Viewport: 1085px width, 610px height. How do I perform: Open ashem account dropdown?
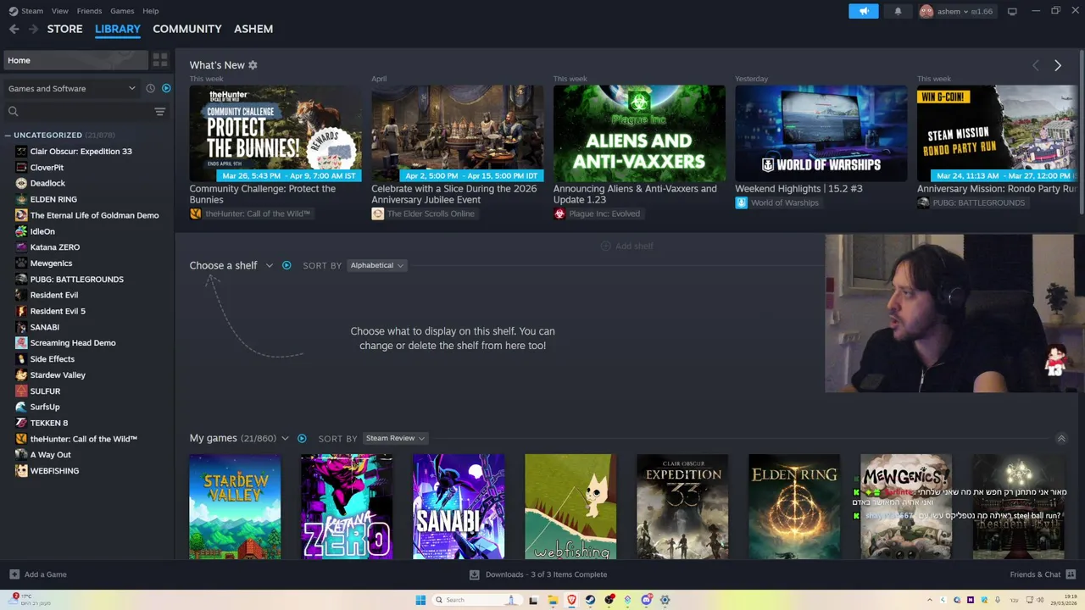[x=956, y=11]
